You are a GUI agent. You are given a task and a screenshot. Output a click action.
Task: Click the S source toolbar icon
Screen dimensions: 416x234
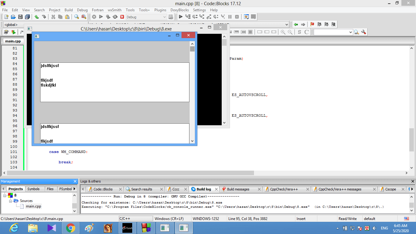point(299,32)
